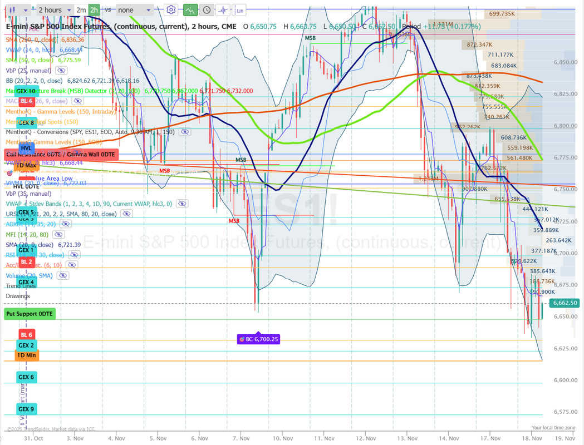This screenshot has height=445, width=584.
Task: Toggle Volume (20, SMA) eye icon
Action: click(62, 275)
